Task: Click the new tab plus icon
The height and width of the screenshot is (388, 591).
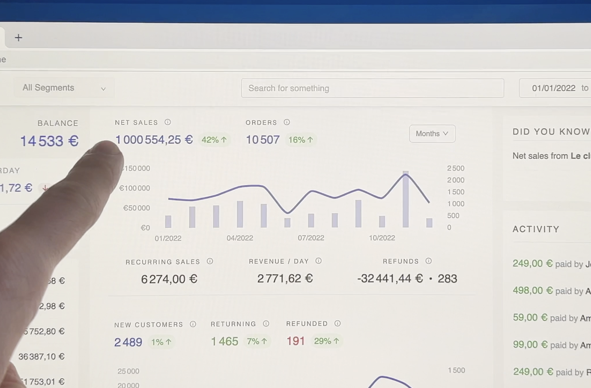Action: click(x=18, y=38)
